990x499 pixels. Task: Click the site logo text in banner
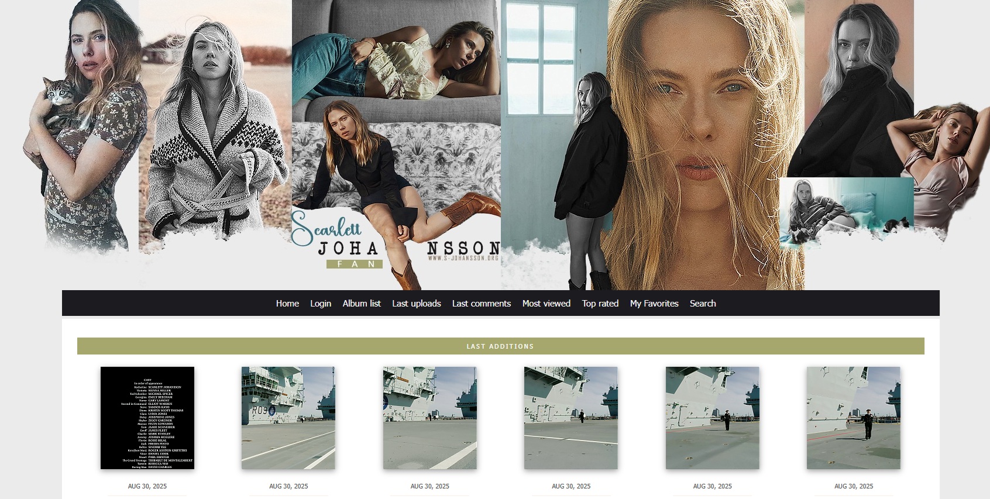coord(348,248)
